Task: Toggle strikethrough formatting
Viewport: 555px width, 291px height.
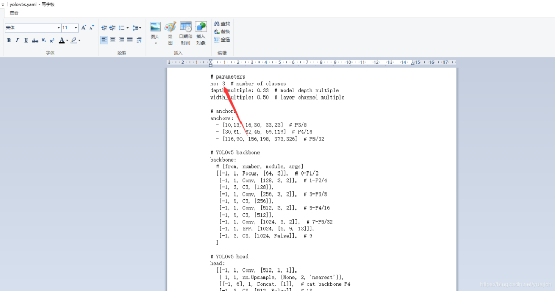Action: (35, 41)
